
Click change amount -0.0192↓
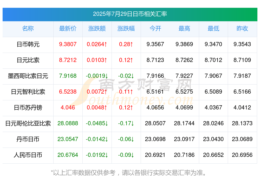pos(97,155)
